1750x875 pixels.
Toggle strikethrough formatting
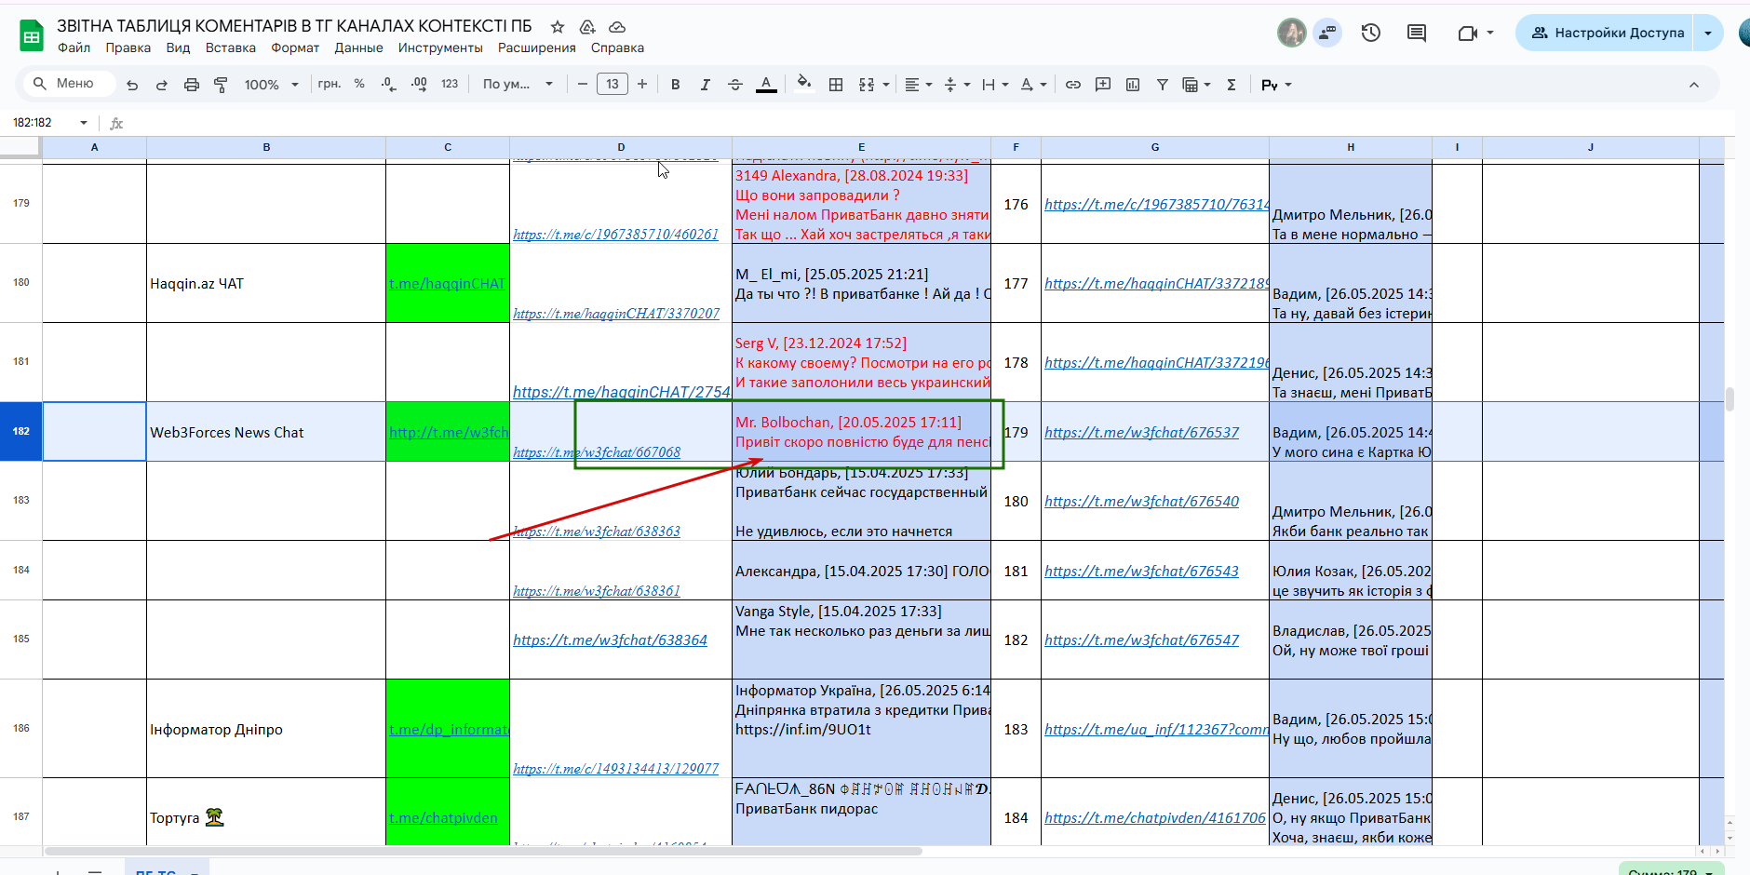click(x=735, y=85)
